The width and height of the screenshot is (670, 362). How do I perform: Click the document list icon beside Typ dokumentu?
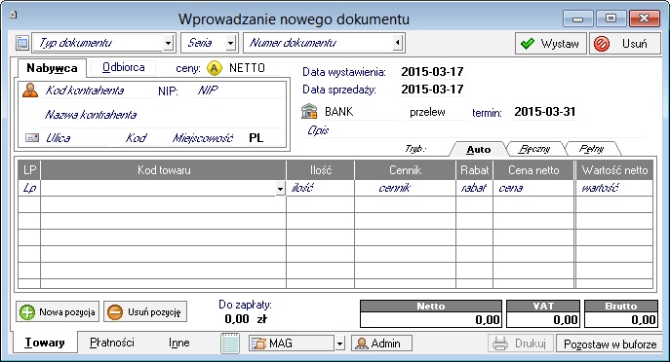[x=21, y=43]
